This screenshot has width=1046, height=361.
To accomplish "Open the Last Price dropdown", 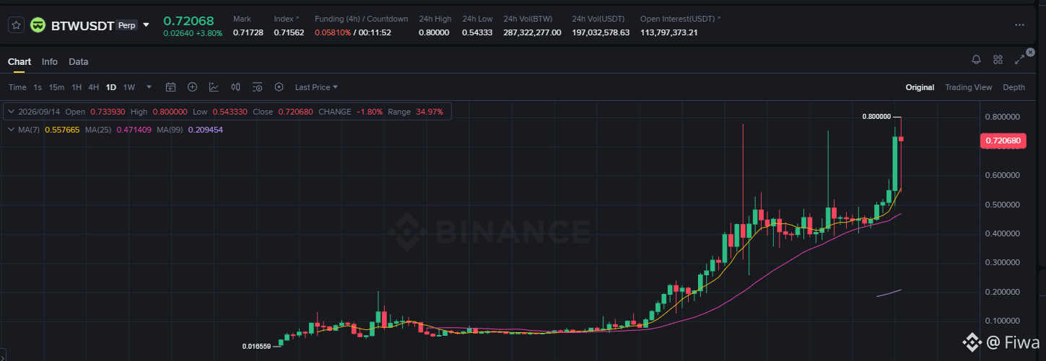I will (316, 87).
